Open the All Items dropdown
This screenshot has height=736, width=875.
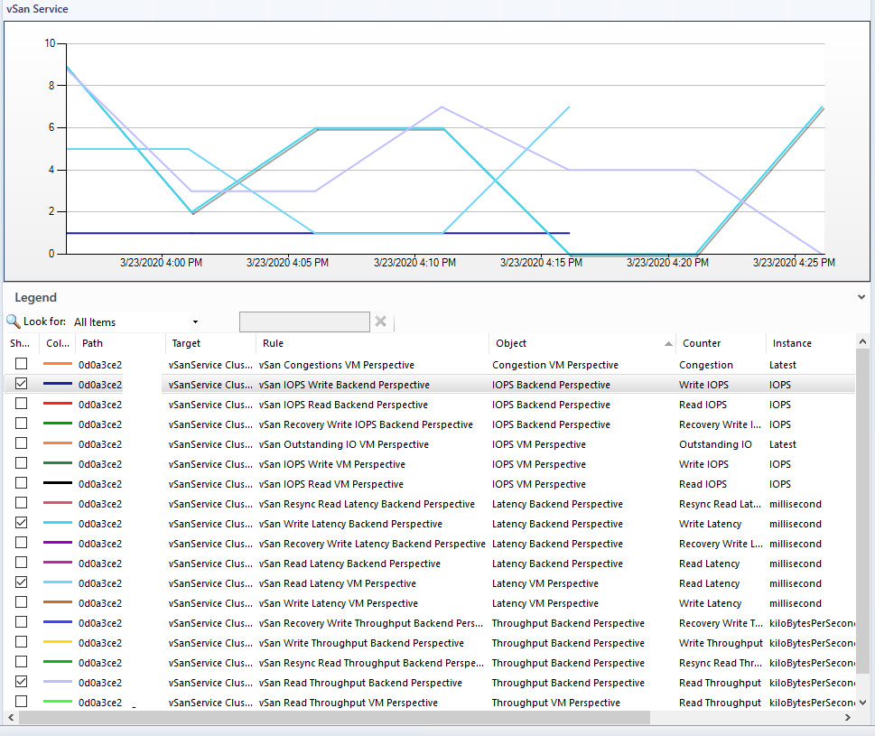click(195, 321)
